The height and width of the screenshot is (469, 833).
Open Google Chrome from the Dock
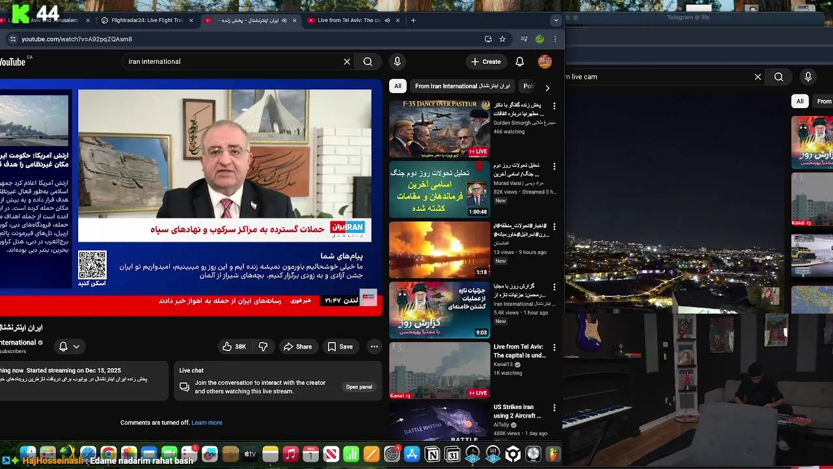[108, 454]
